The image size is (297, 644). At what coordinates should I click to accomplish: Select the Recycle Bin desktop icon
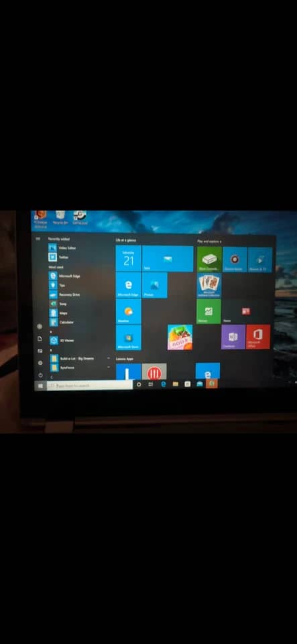click(60, 217)
